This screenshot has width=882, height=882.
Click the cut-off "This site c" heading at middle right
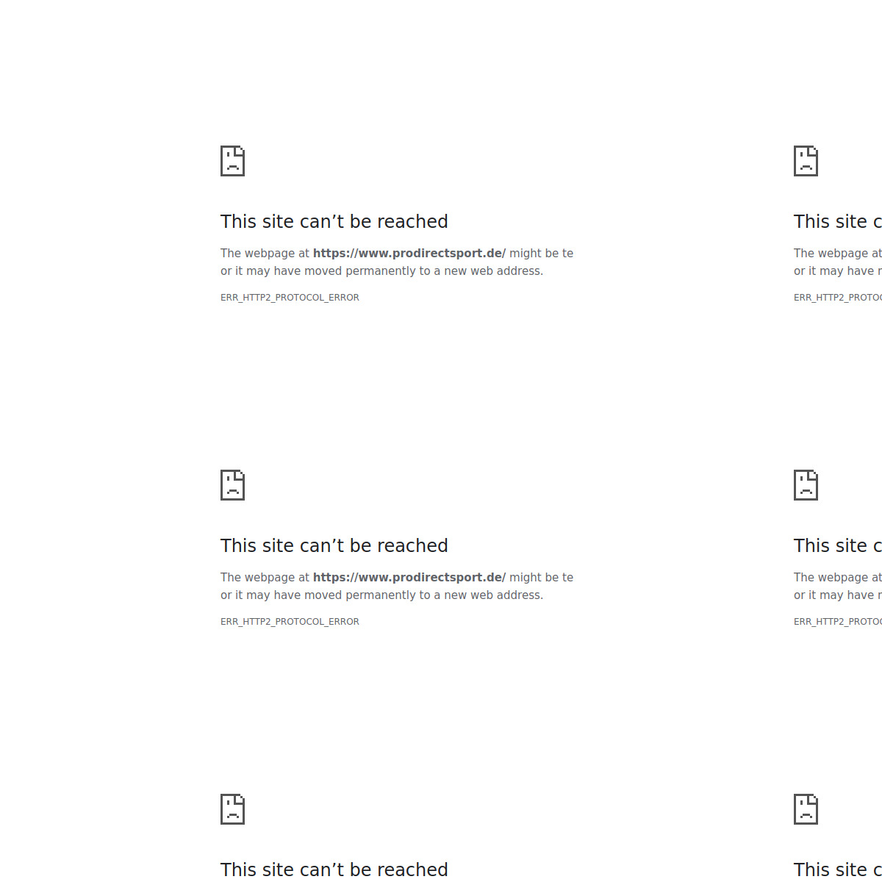836,546
